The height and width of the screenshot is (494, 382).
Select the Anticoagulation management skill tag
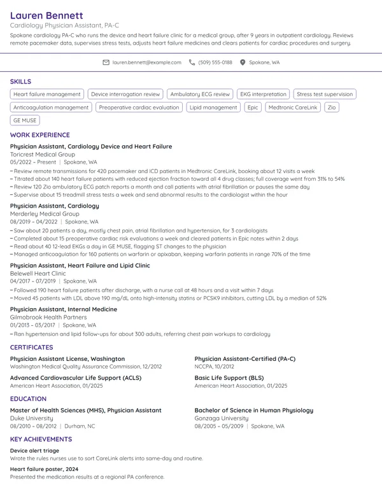(51, 108)
